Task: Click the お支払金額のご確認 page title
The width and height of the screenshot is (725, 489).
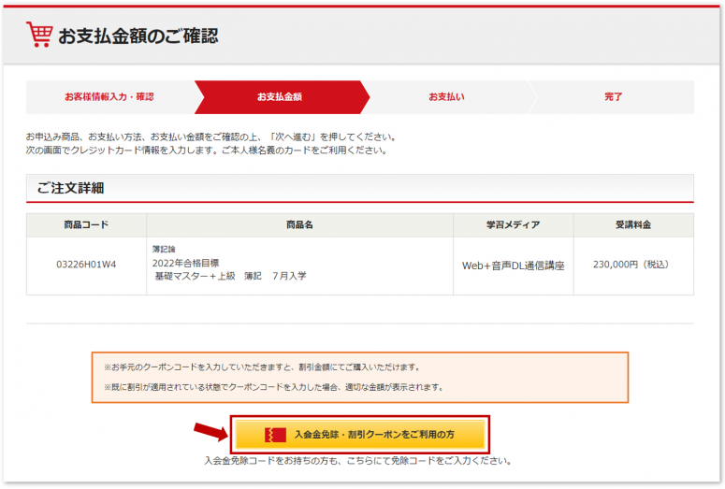Action: pos(138,36)
